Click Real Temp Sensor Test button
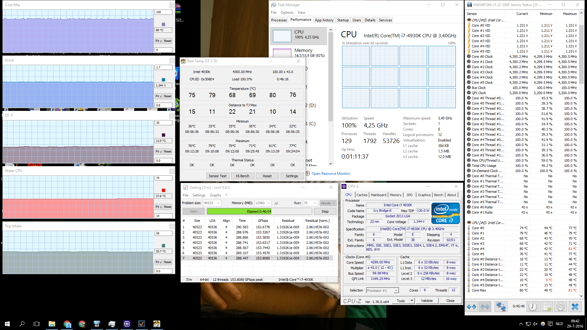The image size is (587, 330). 217,176
